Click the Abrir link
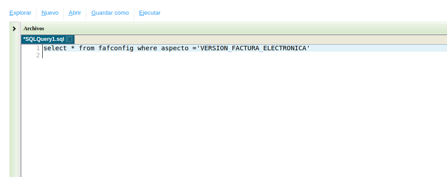 (x=75, y=13)
